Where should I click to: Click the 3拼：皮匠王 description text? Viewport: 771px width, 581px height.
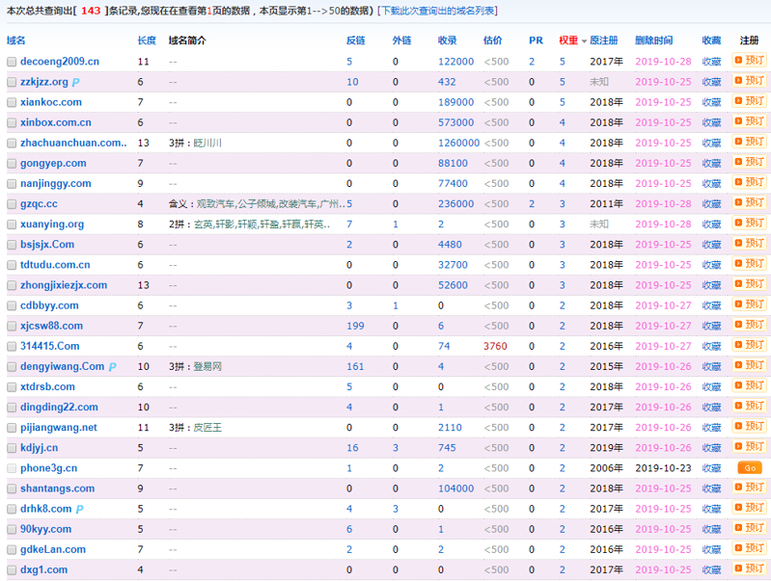195,428
